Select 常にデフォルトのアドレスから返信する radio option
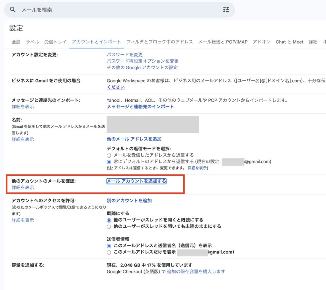This screenshot has height=290, width=326. click(x=109, y=162)
